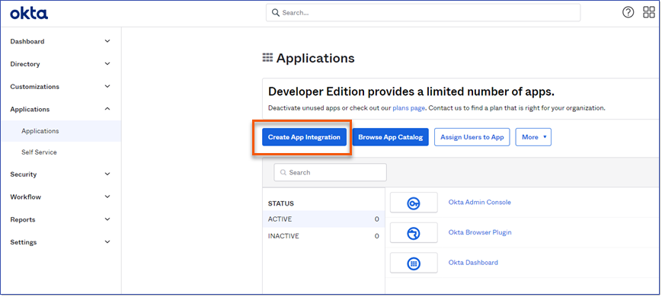Click the STATUS filter heading
This screenshot has width=662, height=297.
point(281,203)
